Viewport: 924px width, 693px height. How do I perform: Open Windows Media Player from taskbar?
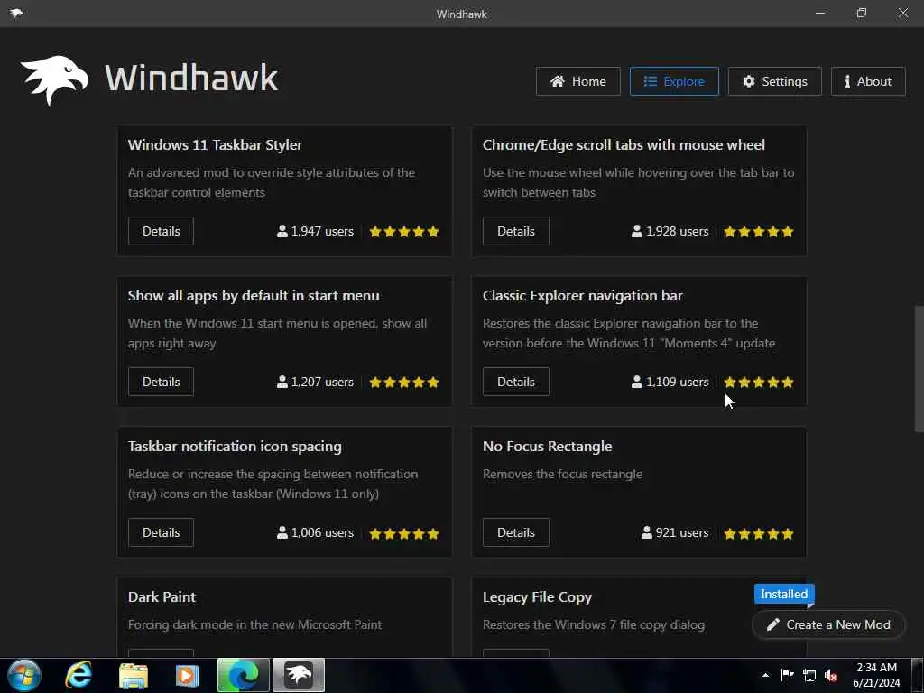188,676
